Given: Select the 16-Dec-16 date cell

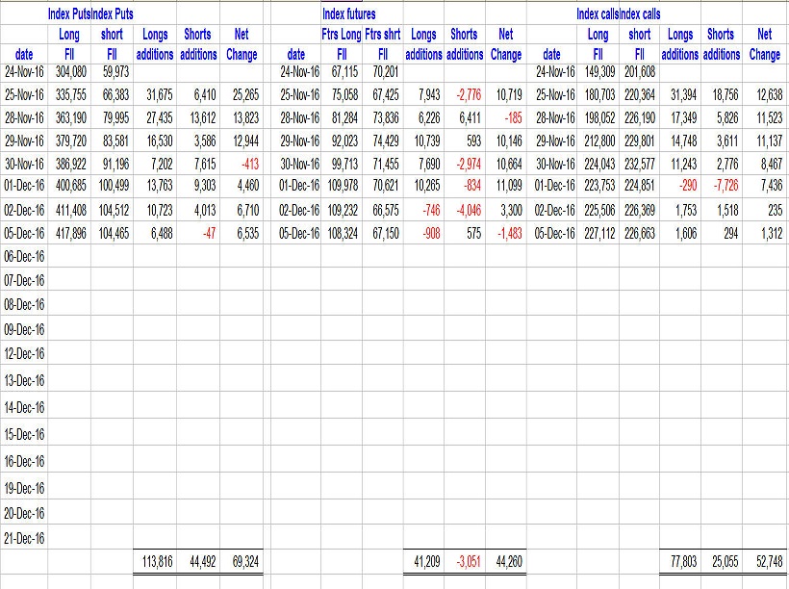Looking at the screenshot, I should pos(25,462).
